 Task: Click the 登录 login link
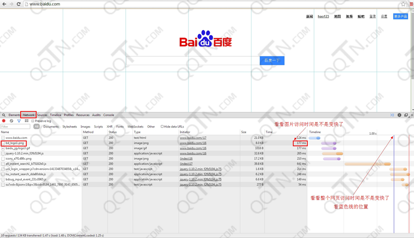(x=373, y=17)
